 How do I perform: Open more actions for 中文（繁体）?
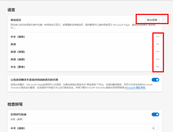[158, 67]
